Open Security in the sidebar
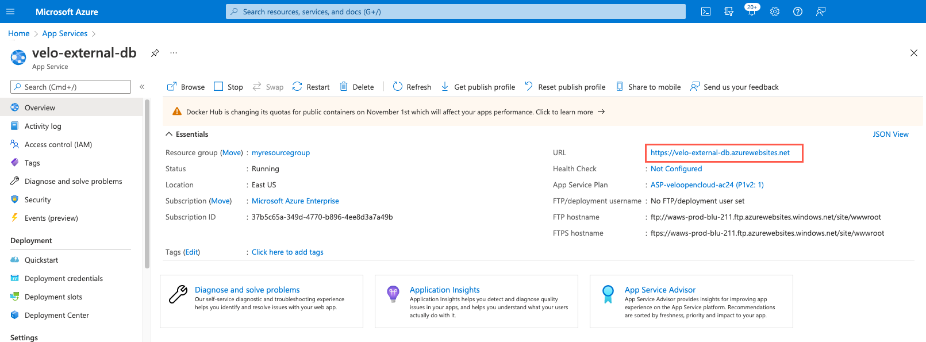The height and width of the screenshot is (342, 926). click(71, 199)
